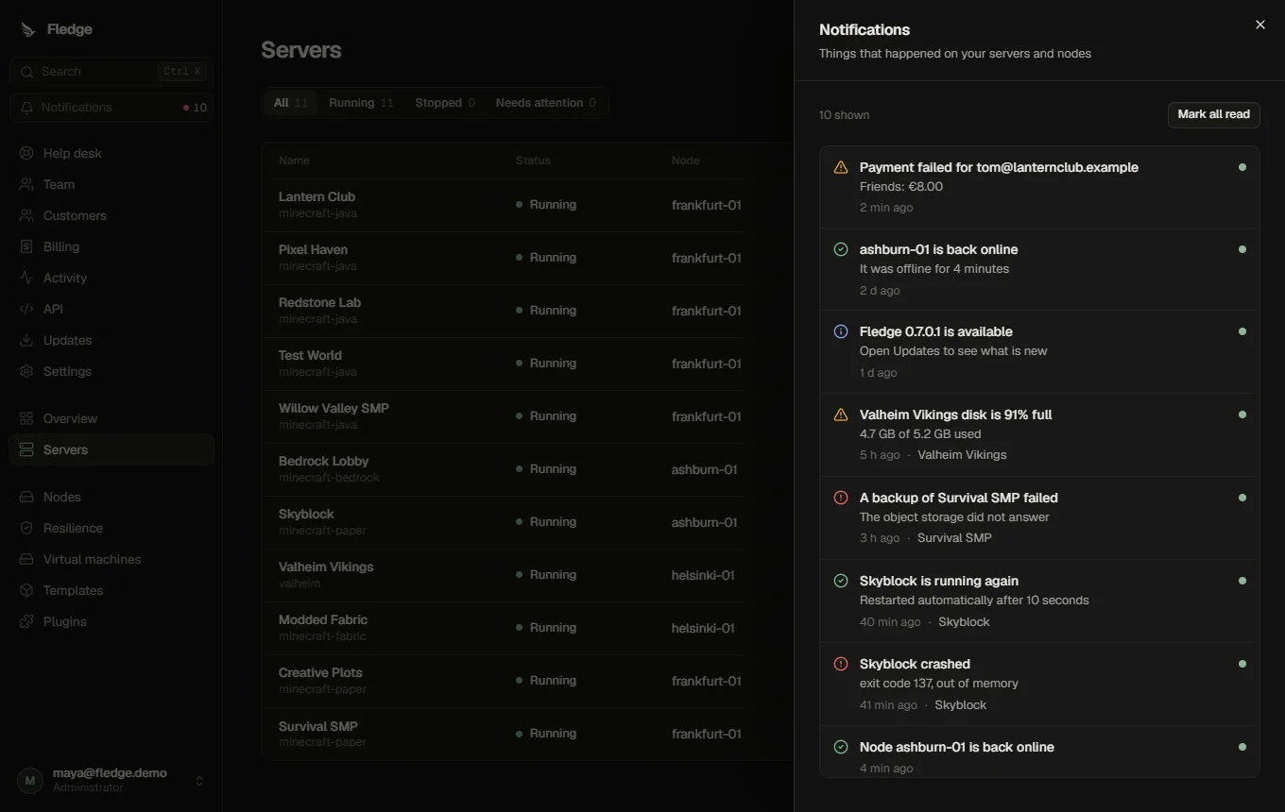Select the Overview grid icon
Image resolution: width=1285 pixels, height=812 pixels.
tap(26, 418)
